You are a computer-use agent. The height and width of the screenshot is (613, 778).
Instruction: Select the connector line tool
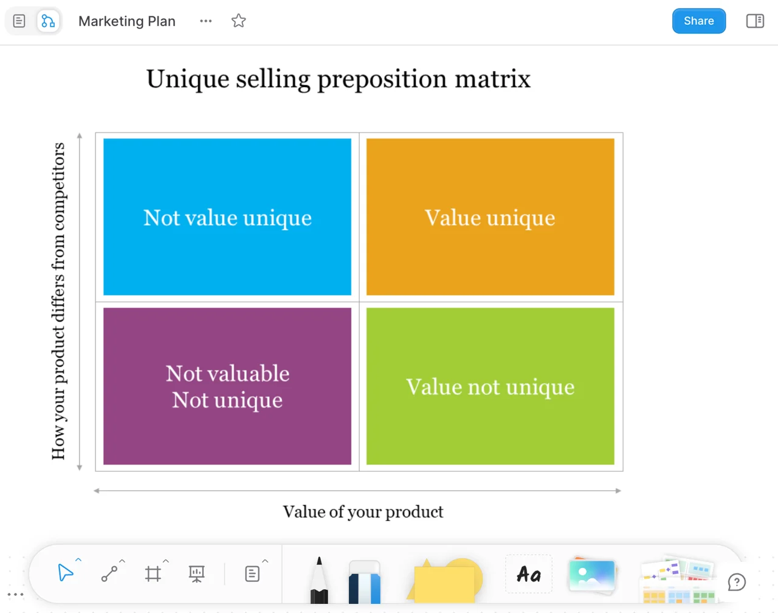point(109,573)
